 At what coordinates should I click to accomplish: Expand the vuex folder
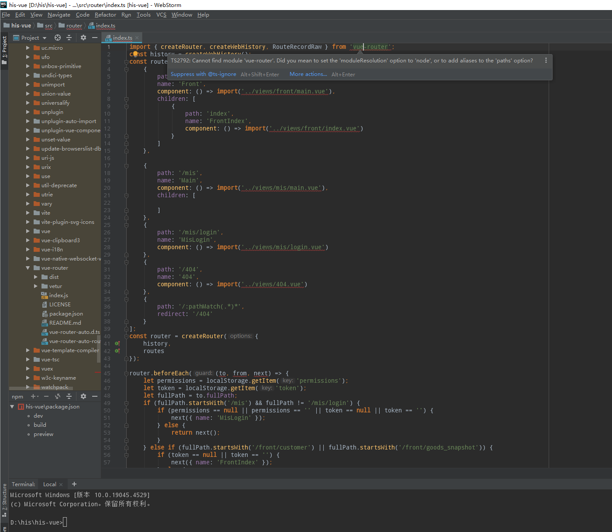click(x=28, y=369)
